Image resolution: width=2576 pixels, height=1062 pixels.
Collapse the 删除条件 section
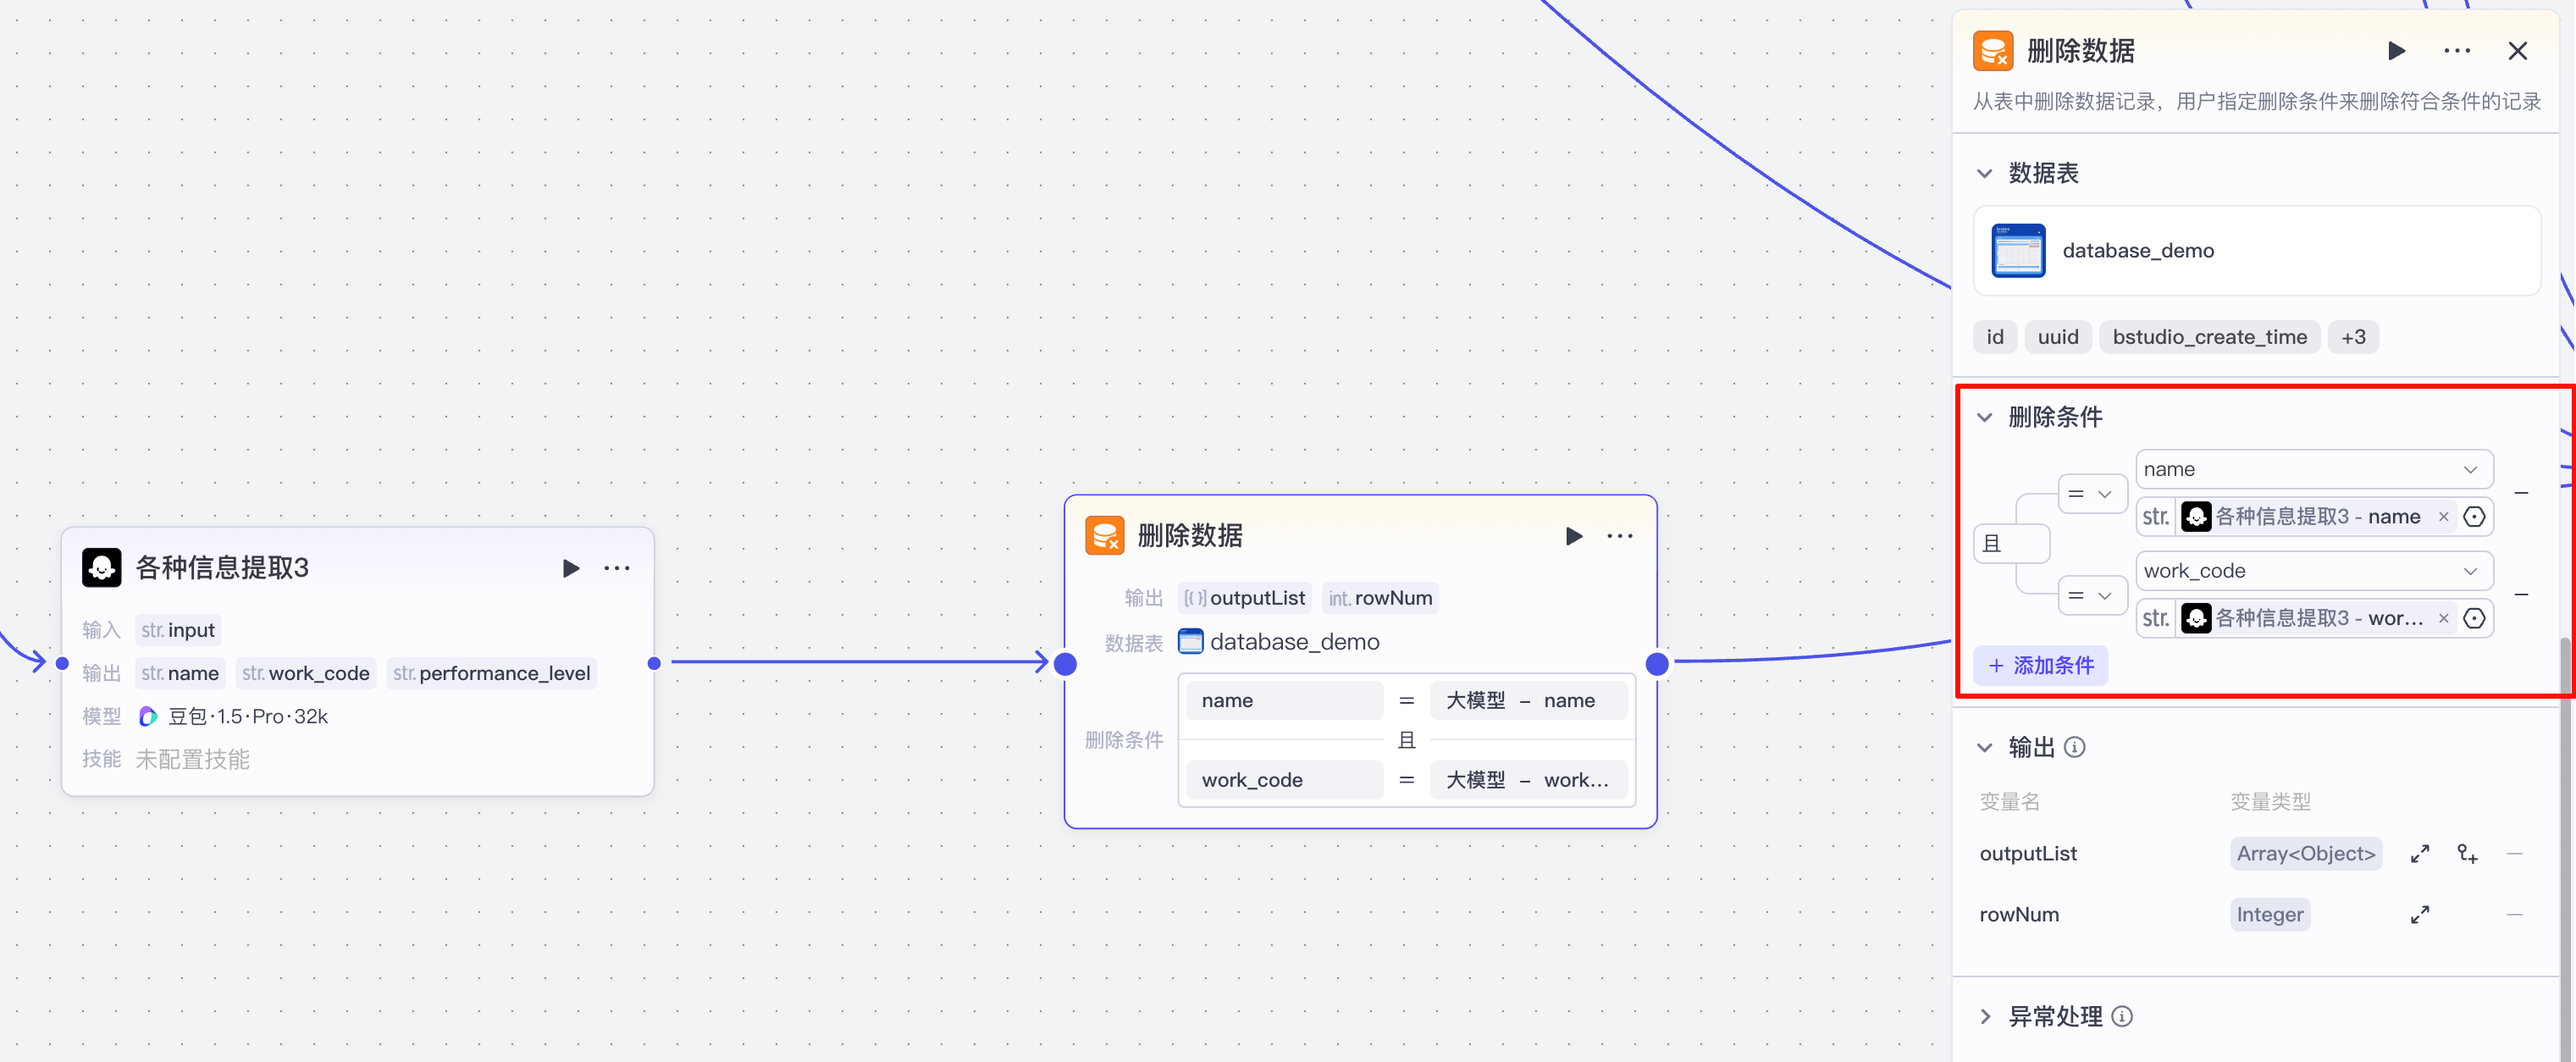(x=1985, y=417)
